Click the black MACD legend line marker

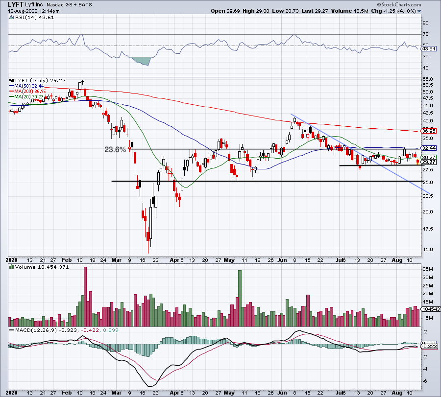[x=12, y=330]
